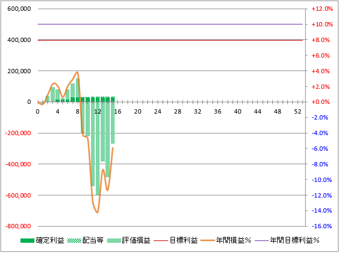Click week 24 on the horizontal axis
This screenshot has width=339, height=253.
click(x=158, y=111)
